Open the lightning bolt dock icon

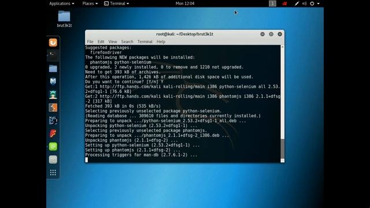pos(53,107)
